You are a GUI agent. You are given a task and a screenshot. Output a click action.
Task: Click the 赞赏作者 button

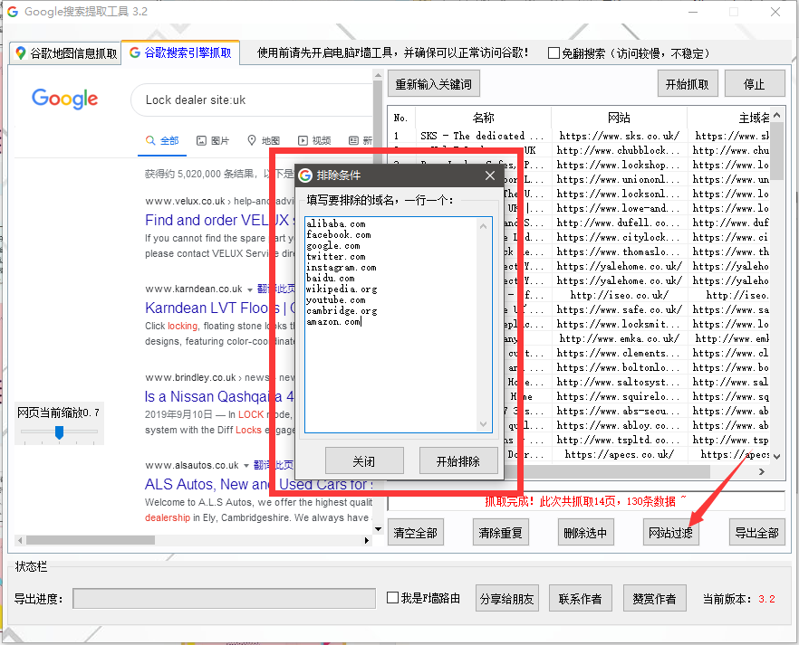655,599
